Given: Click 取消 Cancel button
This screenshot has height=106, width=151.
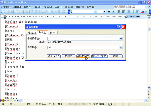Looking at the screenshot, I should pos(116,56).
